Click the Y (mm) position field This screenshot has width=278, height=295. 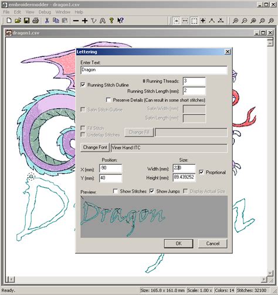tap(110, 178)
